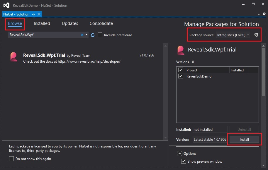Minimize the Visual Studio window
268x170 pixels.
(243, 4)
